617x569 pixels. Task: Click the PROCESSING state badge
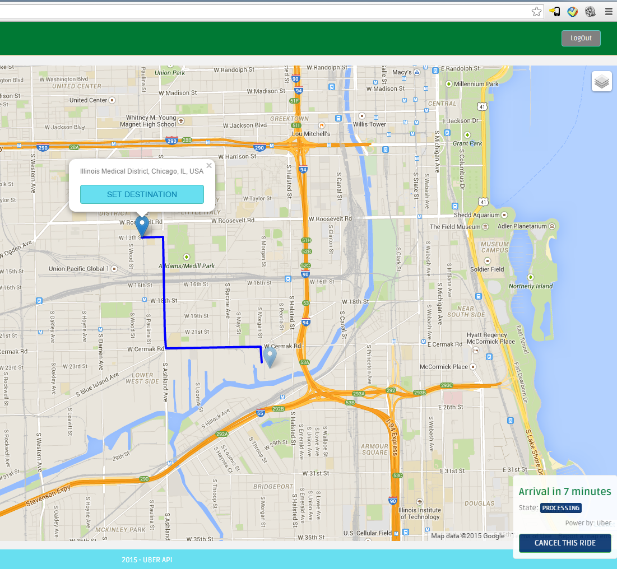click(561, 508)
